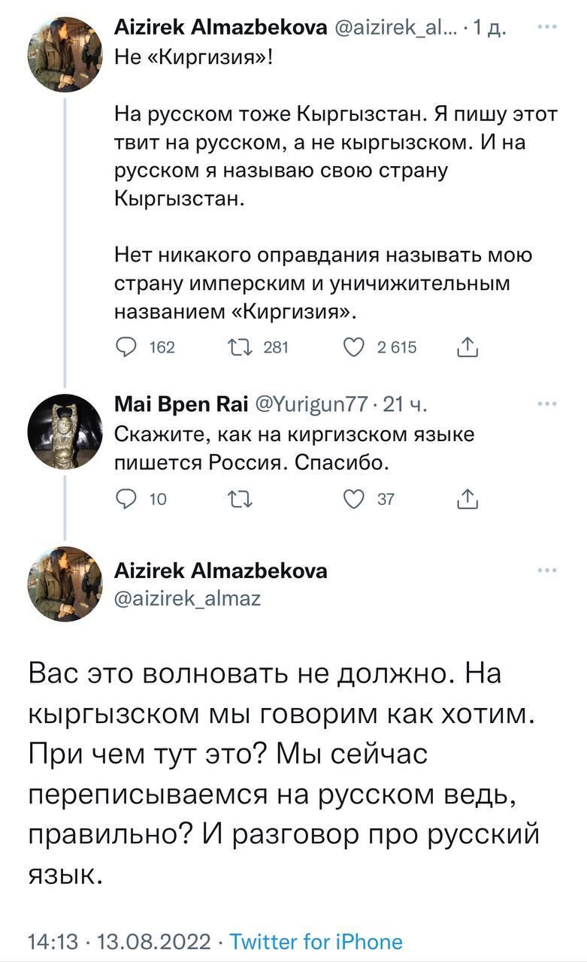587x962 pixels.
Task: View Aizirek's avatar on the first tweet
Action: point(65,54)
